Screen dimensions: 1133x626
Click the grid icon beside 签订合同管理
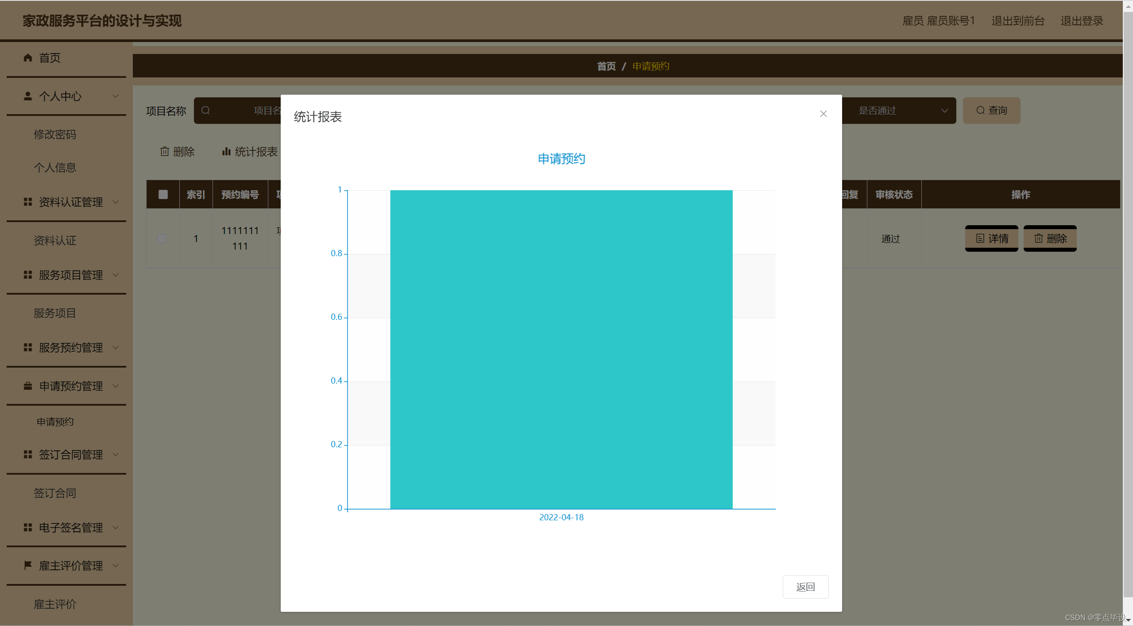(x=28, y=454)
